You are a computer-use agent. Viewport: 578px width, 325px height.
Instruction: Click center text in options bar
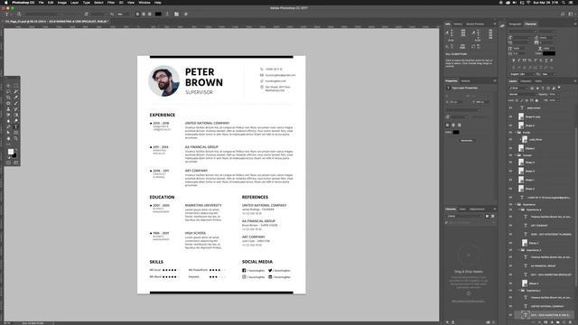point(144,14)
